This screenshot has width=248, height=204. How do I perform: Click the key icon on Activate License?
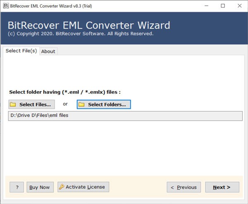[62, 187]
